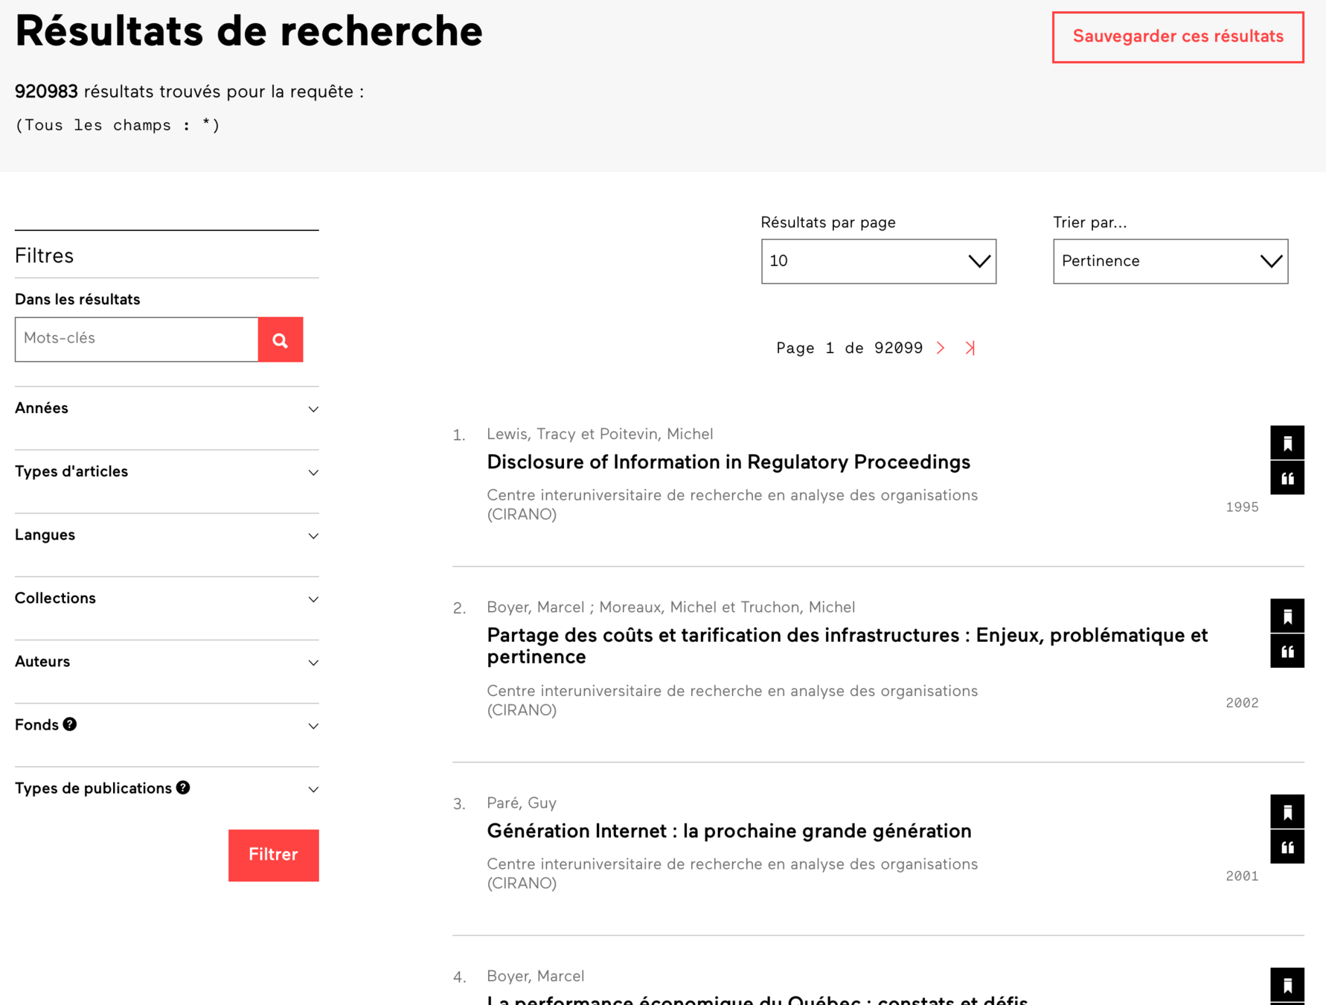Open Disclosure of Information in Regulatory Proceedings
1326x1005 pixels.
coord(728,462)
